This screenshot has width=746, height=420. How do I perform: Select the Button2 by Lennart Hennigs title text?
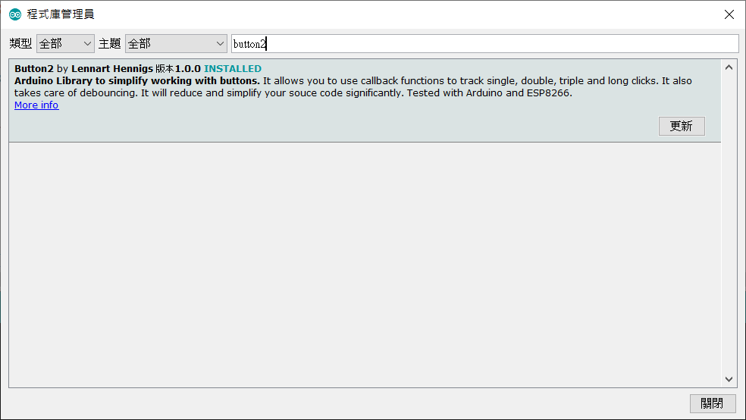83,68
